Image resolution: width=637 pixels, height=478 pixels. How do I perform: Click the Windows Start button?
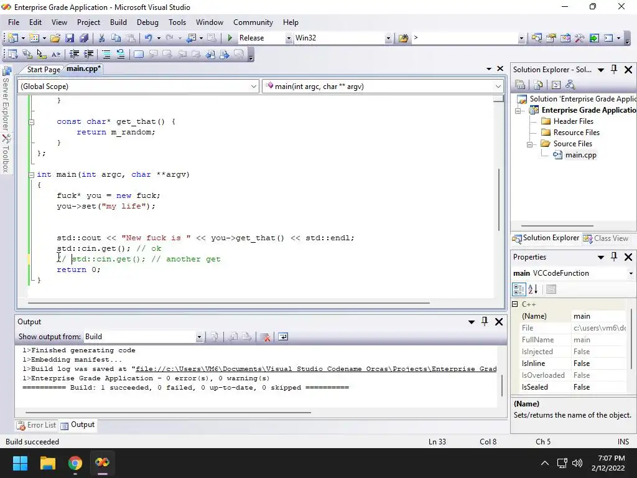20,463
